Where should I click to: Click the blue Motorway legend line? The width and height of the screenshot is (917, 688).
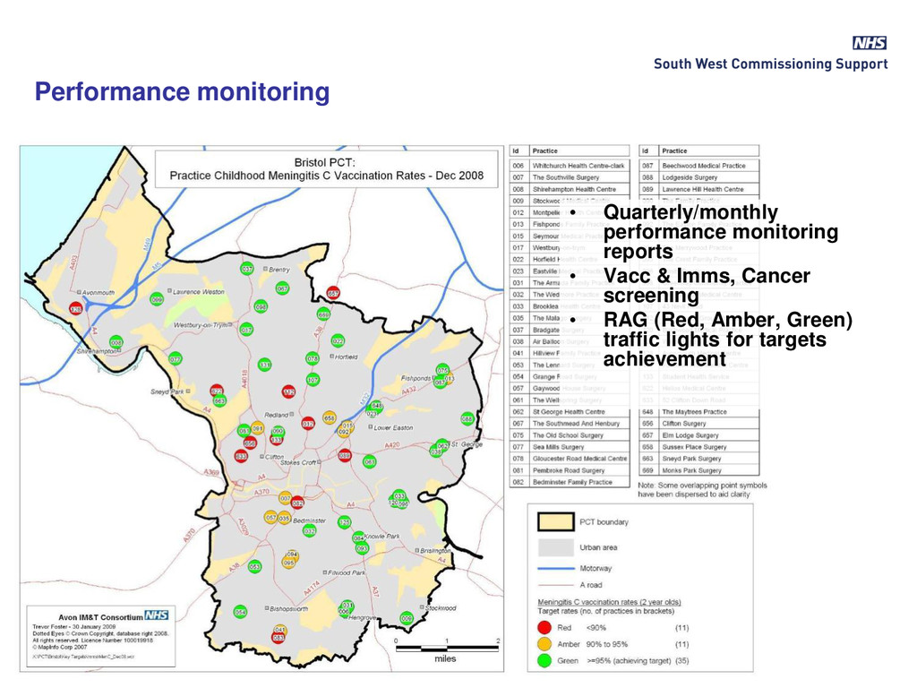click(x=555, y=568)
